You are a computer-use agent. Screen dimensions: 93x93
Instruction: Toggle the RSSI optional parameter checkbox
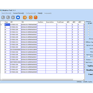point(89,57)
